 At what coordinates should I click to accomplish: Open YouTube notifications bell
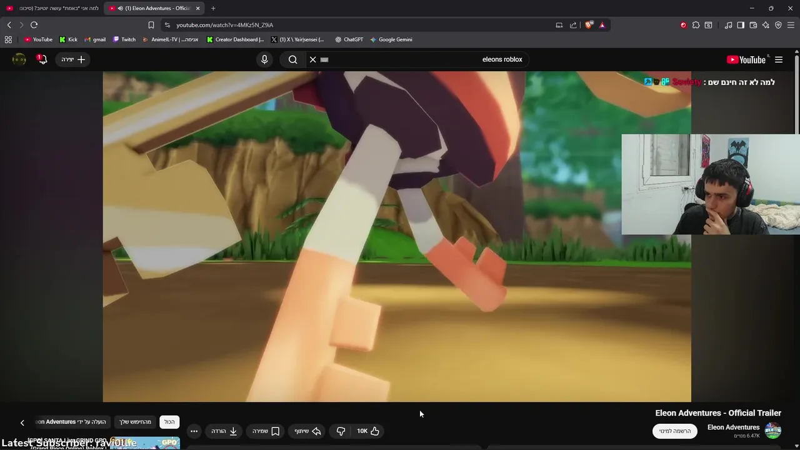pyautogui.click(x=42, y=59)
